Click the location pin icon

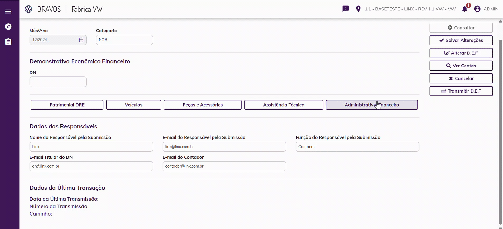click(358, 9)
